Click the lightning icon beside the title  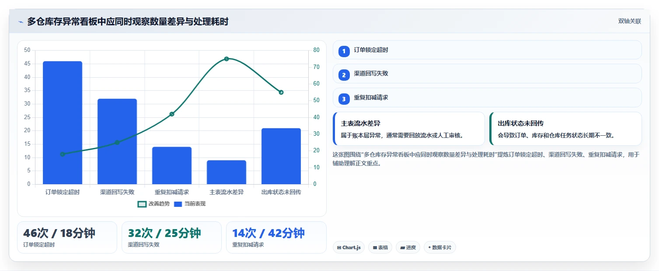(x=21, y=22)
